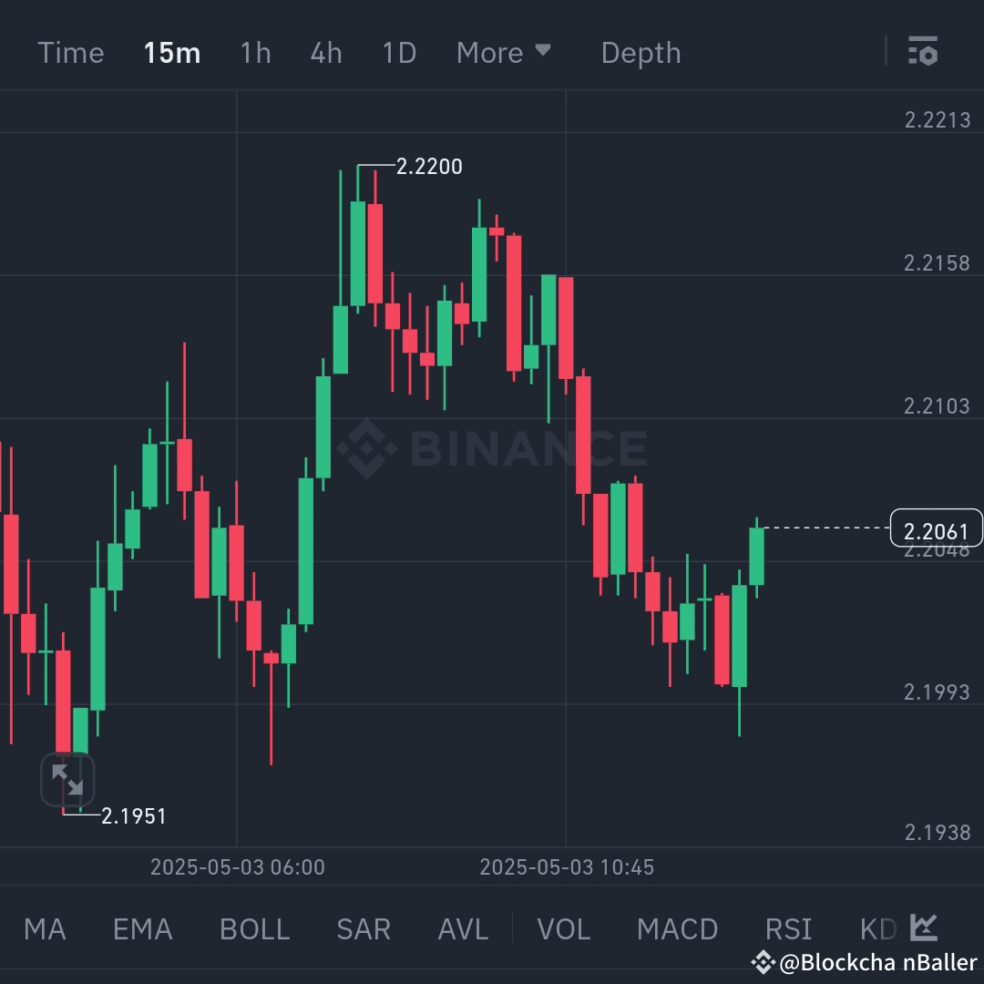The width and height of the screenshot is (984, 984).
Task: Toggle the VOL indicator
Action: click(564, 928)
